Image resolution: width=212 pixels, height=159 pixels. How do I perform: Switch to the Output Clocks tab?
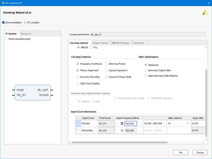coord(100,43)
